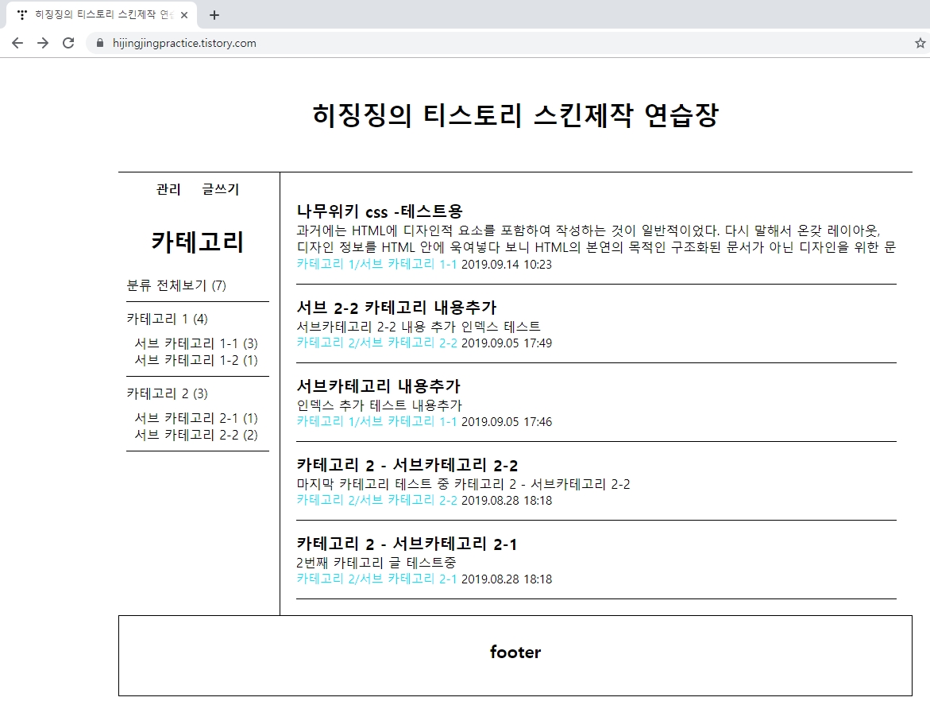The image size is (930, 705).
Task: Click the footer text
Action: tap(515, 653)
